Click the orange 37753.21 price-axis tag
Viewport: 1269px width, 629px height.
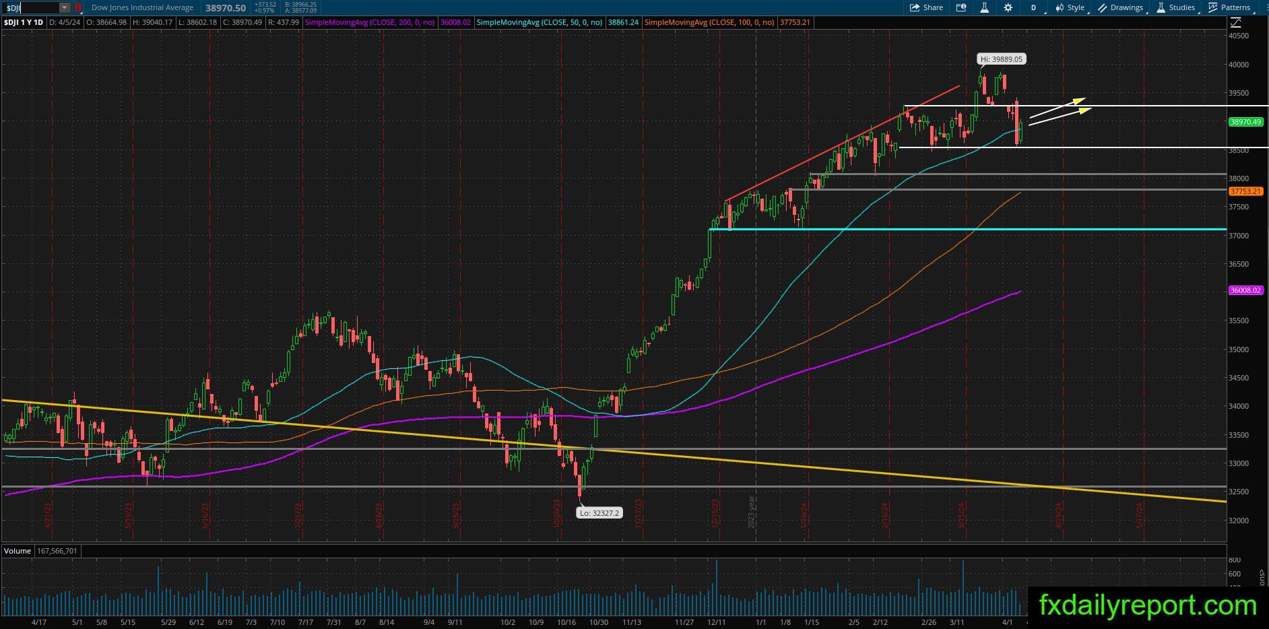tap(1245, 191)
